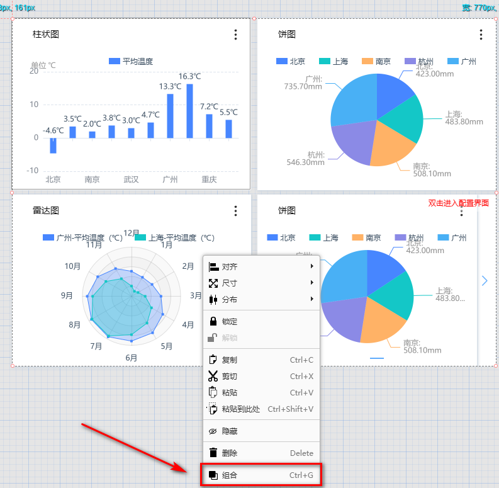Toggle 北京 legend in top pie chart
Image resolution: width=499 pixels, height=488 pixels.
(x=291, y=61)
